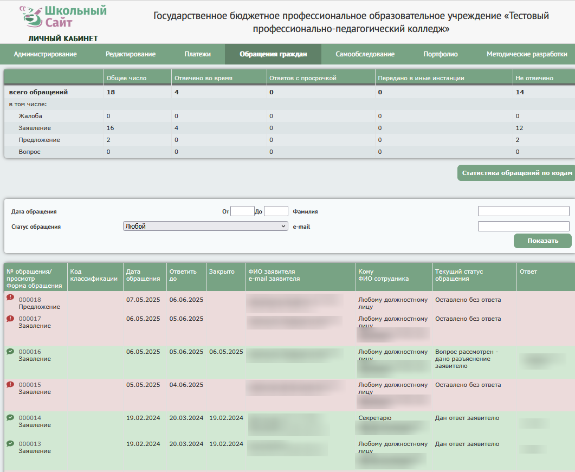The width and height of the screenshot is (575, 472).
Task: Click date 07.05.2025 of request 000018
Action: pyautogui.click(x=143, y=300)
